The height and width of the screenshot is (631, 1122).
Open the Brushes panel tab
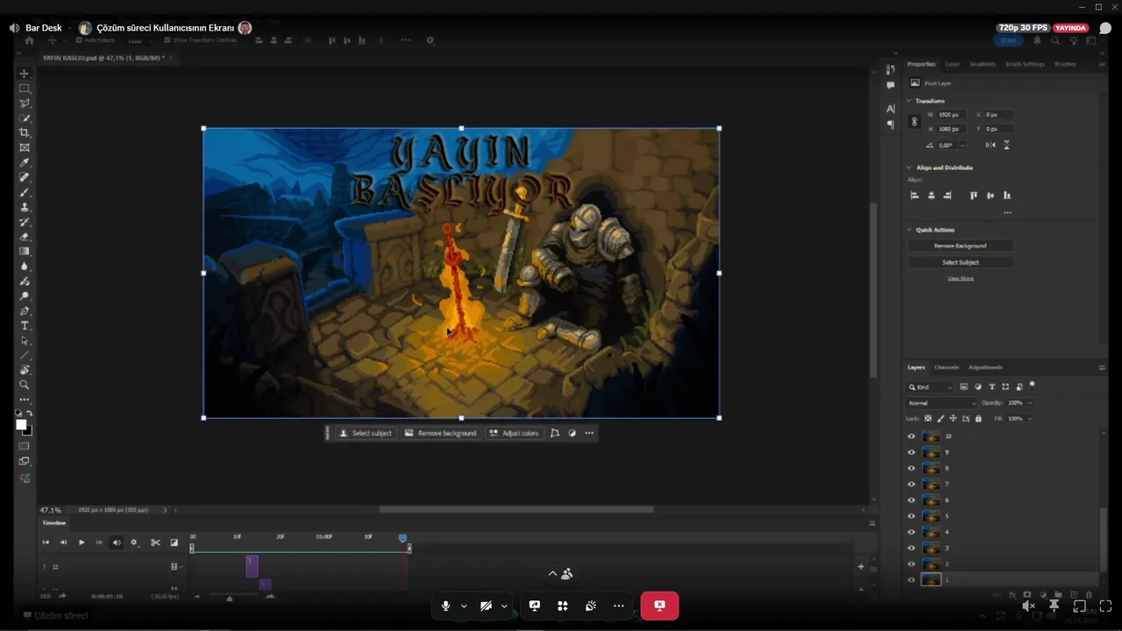(x=1065, y=64)
